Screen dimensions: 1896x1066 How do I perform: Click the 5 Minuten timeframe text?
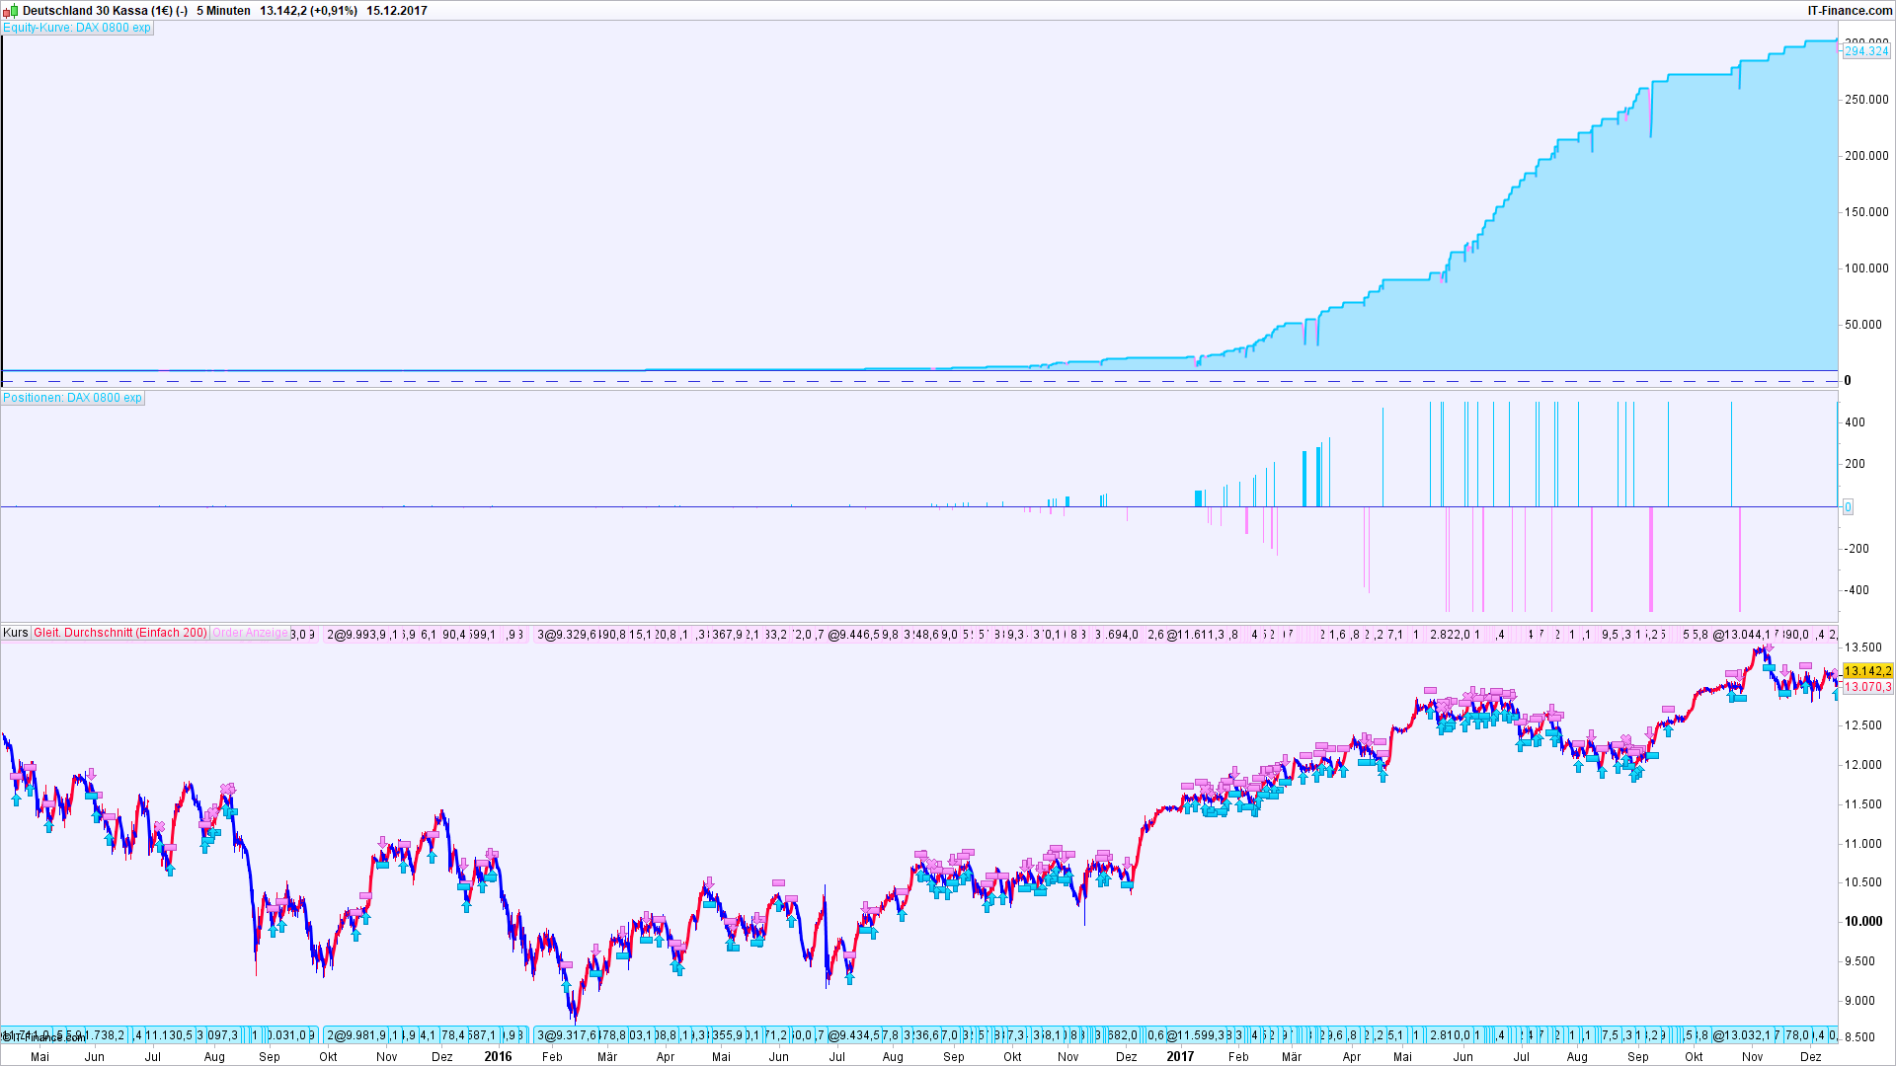point(223,11)
